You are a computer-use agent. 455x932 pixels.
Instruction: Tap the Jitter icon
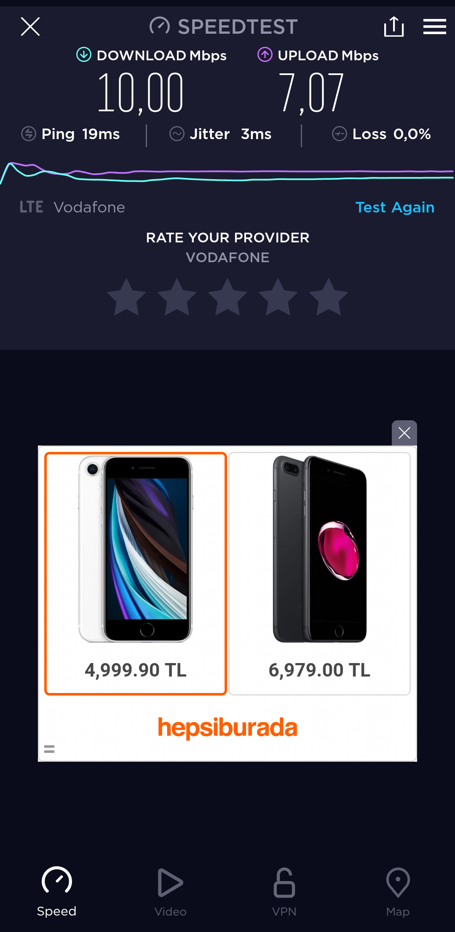(x=177, y=134)
